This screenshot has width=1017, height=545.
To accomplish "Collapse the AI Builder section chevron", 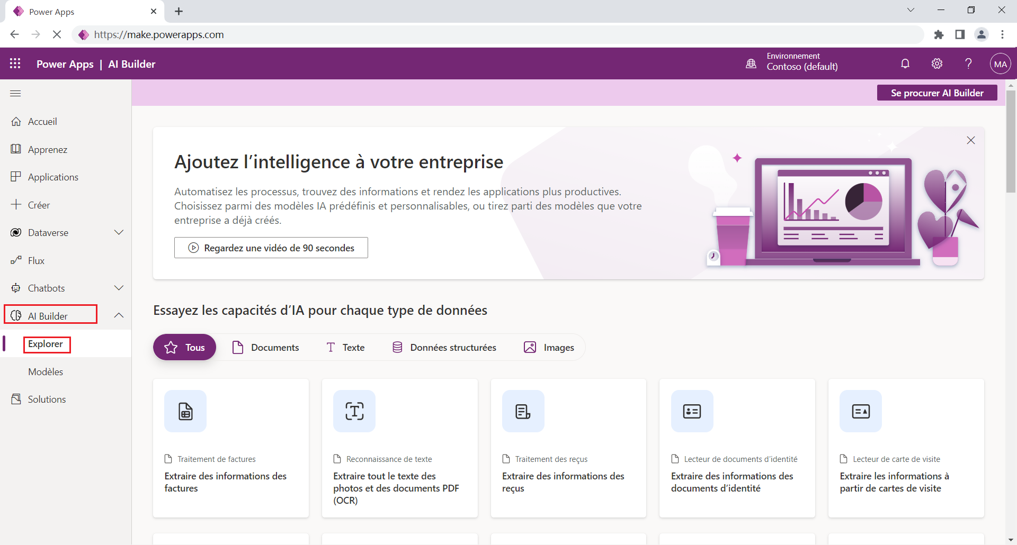I will pyautogui.click(x=119, y=315).
